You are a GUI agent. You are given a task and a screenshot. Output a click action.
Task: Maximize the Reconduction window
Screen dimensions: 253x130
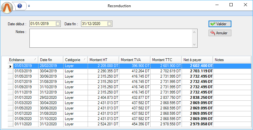point(231,5)
